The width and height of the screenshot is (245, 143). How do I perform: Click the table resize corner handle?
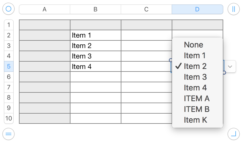[x=233, y=134]
